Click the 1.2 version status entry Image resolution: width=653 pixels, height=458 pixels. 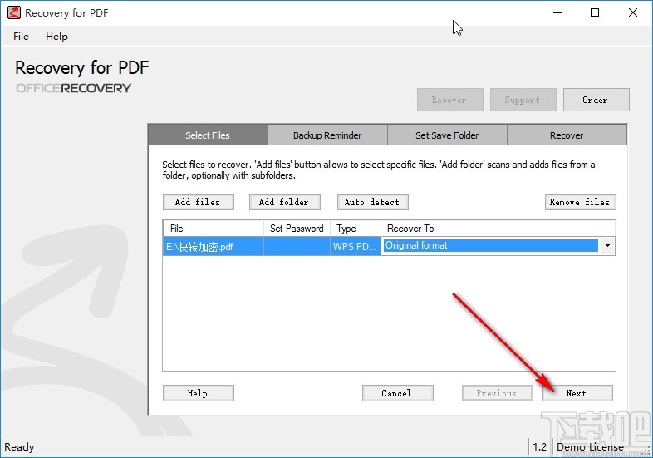540,446
